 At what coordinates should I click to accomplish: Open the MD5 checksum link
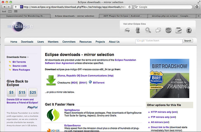(x=74, y=83)
